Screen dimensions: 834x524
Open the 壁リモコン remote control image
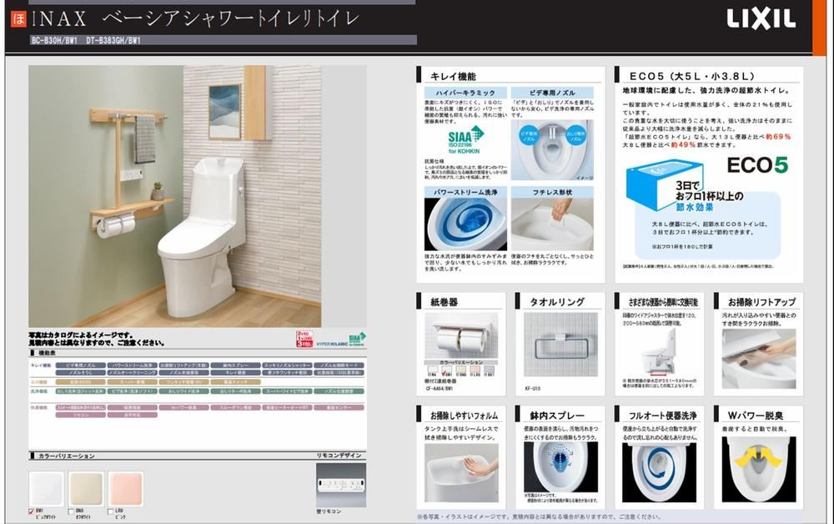pos(341,485)
